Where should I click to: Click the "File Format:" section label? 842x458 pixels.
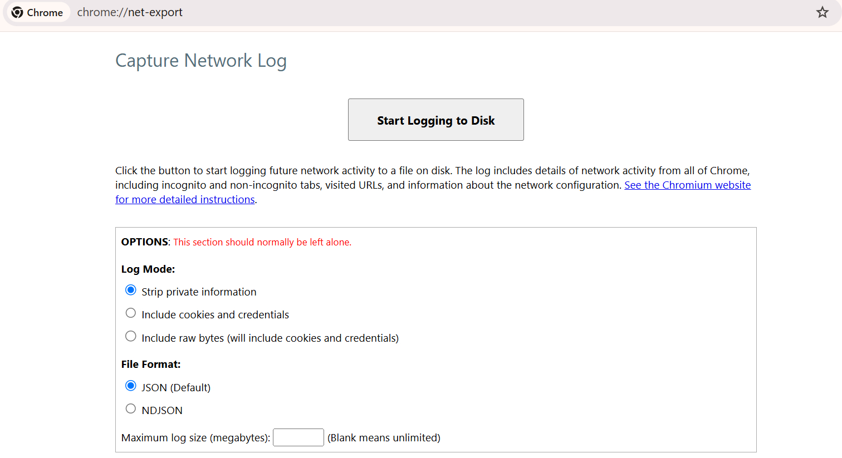tap(151, 364)
